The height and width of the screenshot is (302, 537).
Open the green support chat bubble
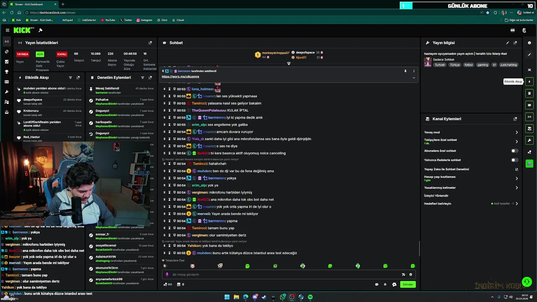coord(527,282)
